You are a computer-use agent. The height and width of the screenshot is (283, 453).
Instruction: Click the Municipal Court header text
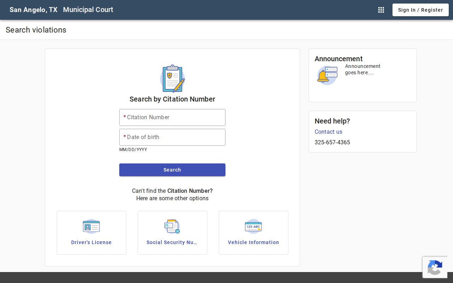click(88, 10)
